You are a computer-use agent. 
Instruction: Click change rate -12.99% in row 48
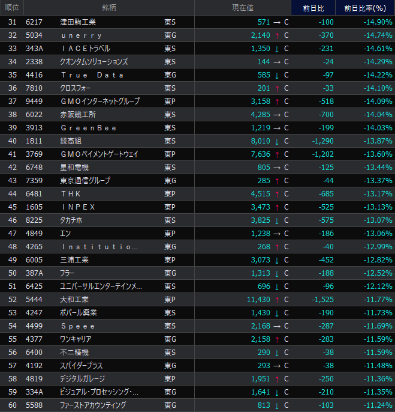[378, 247]
